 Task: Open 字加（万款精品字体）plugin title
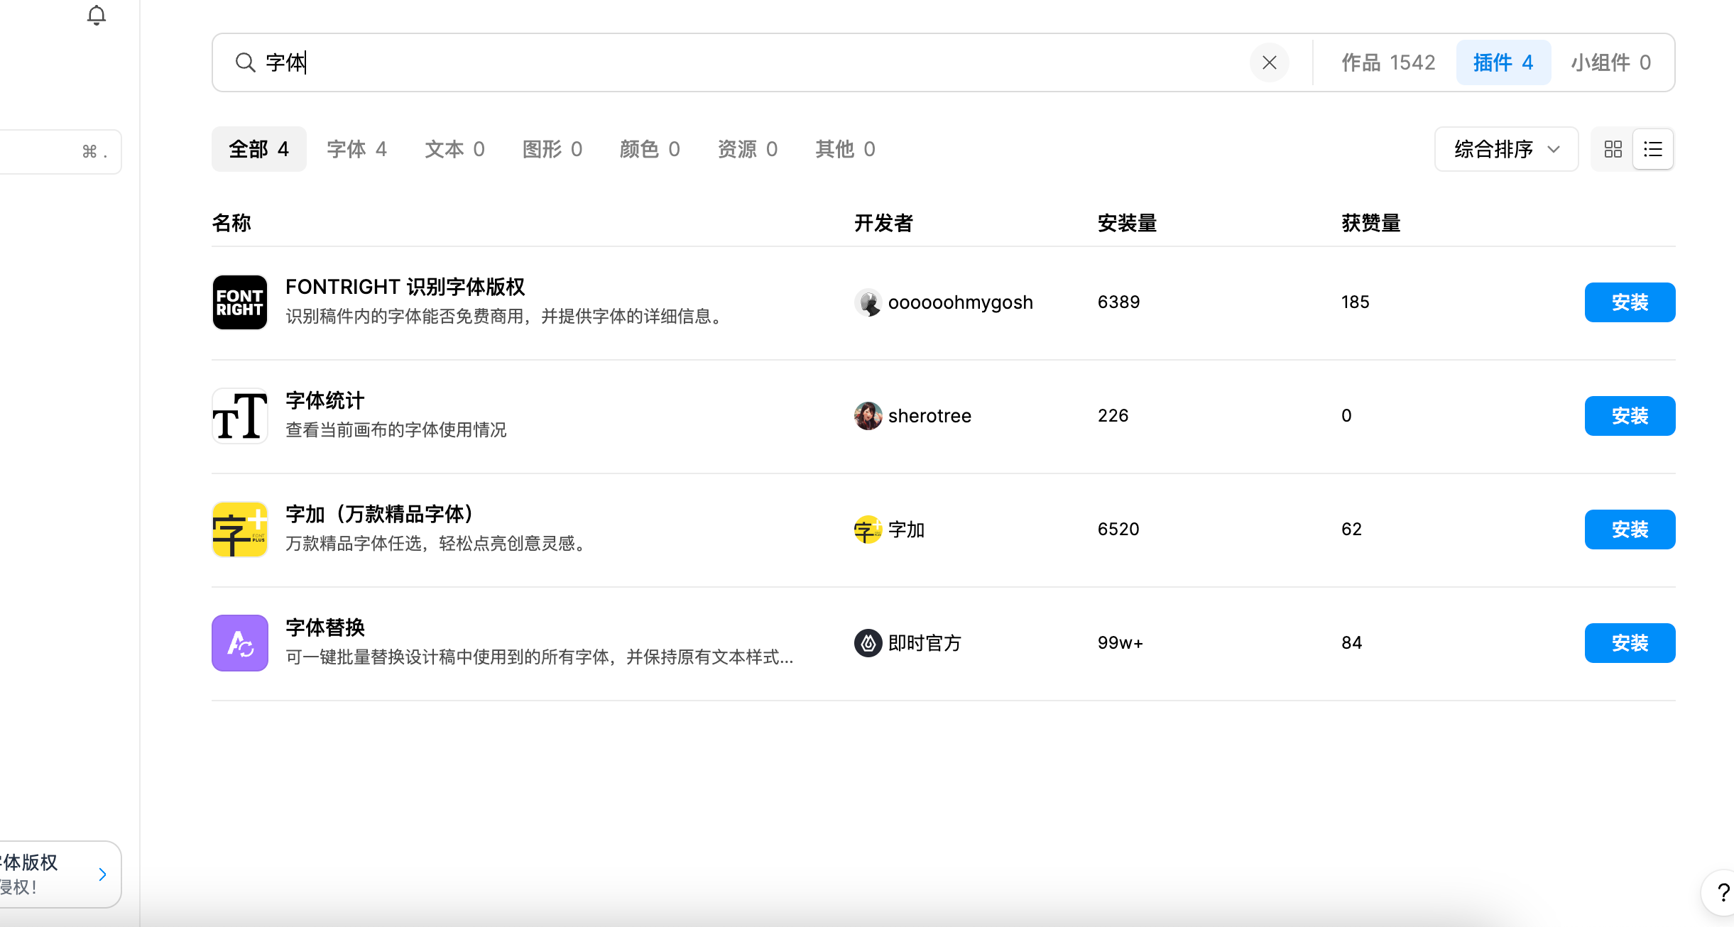[380, 514]
